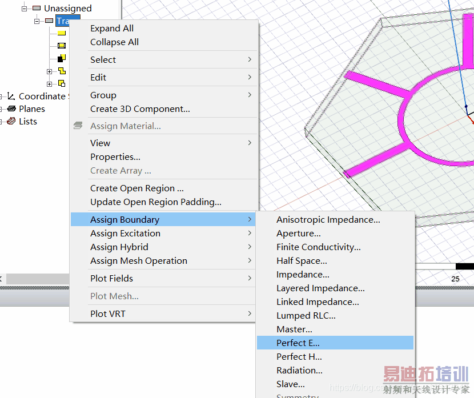Screen dimensions: 474x398
Task: Click the Assign Material layers icon
Action: coord(78,126)
